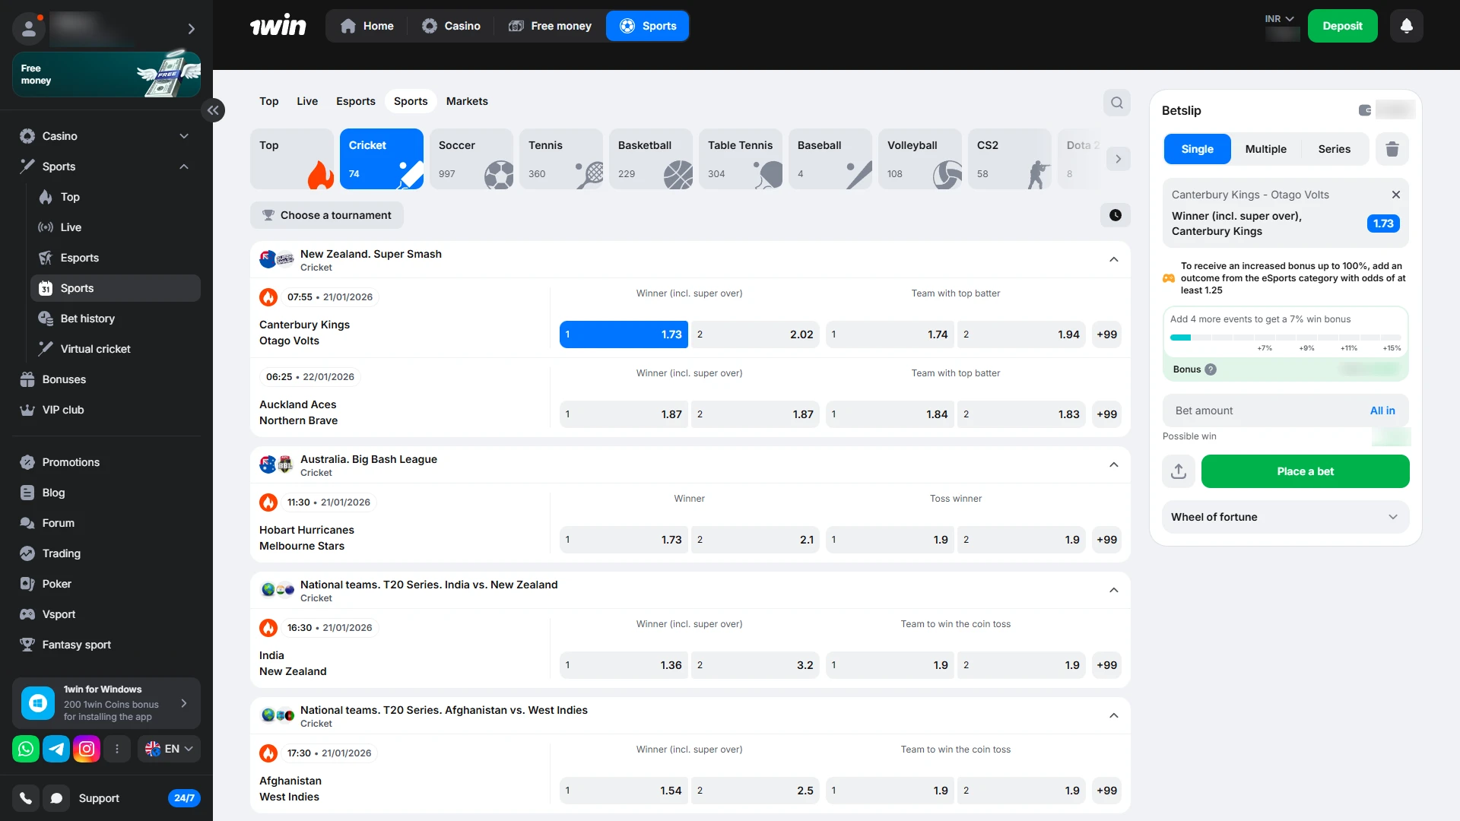
Task: Click the share betslip upload icon
Action: click(1179, 471)
